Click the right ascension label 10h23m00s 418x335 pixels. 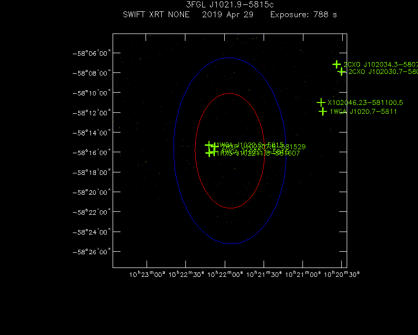pos(147,274)
